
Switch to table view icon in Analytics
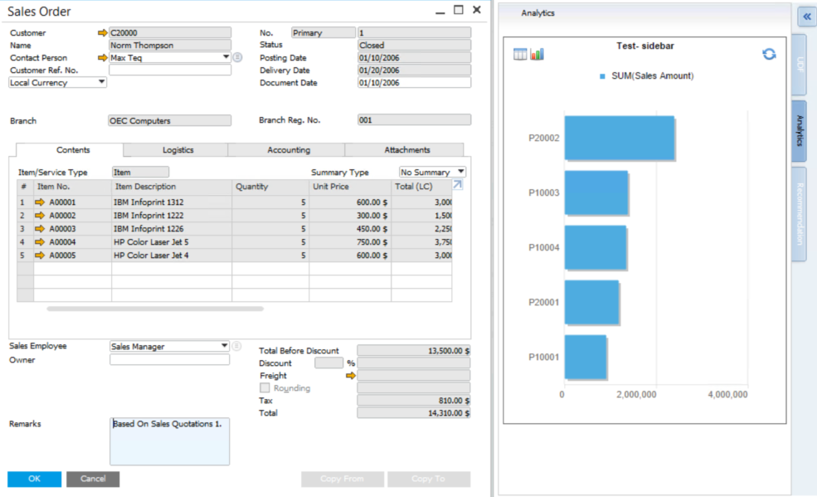pyautogui.click(x=520, y=54)
